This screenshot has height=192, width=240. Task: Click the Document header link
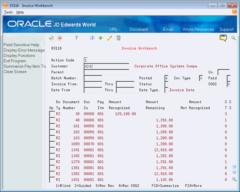point(139,29)
